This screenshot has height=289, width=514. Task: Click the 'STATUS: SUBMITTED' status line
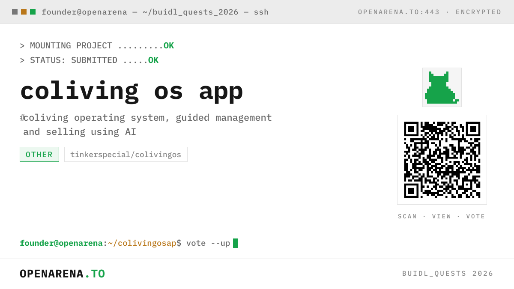pyautogui.click(x=89, y=60)
